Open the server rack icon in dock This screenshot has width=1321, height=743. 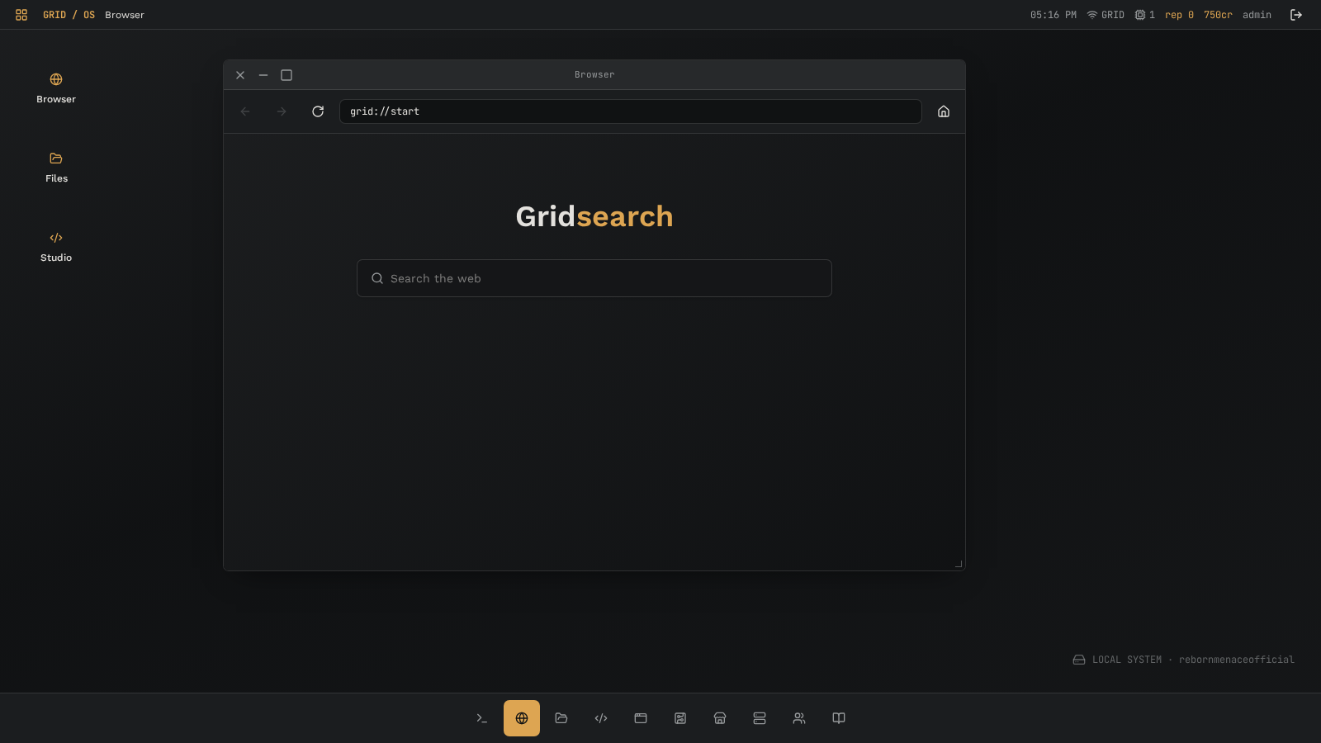[x=760, y=718]
